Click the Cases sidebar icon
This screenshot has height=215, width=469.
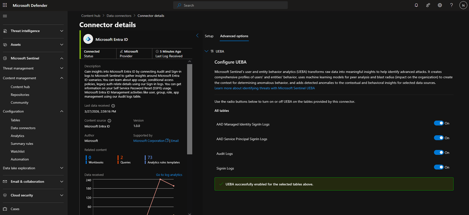pyautogui.click(x=5, y=209)
